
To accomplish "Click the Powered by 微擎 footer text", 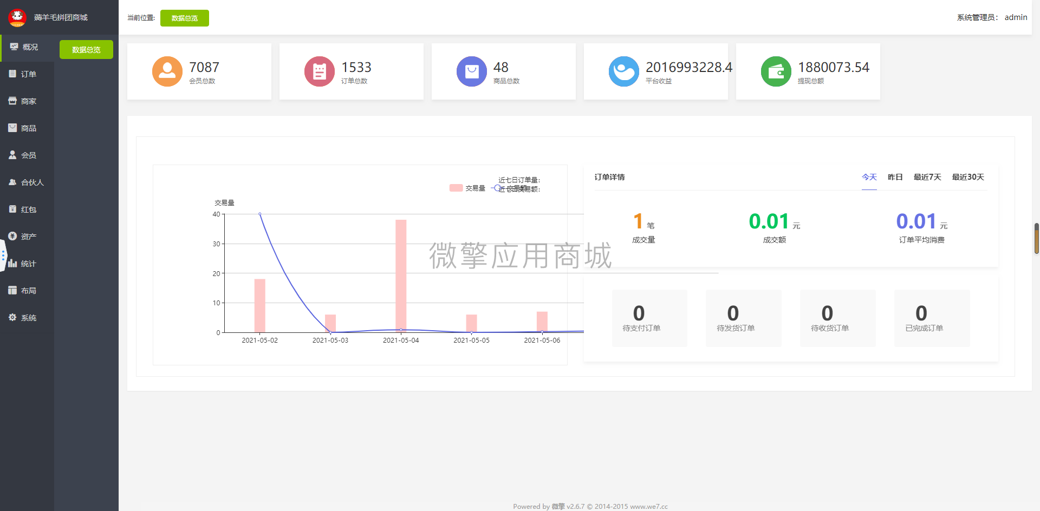I will (590, 507).
